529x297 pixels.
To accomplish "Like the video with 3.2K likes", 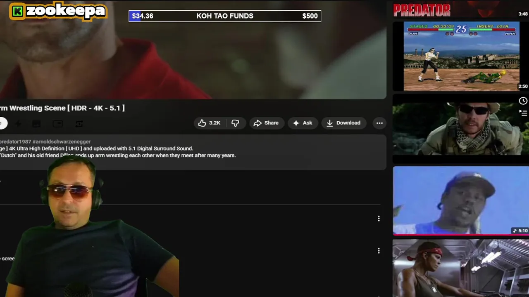I will click(x=210, y=123).
